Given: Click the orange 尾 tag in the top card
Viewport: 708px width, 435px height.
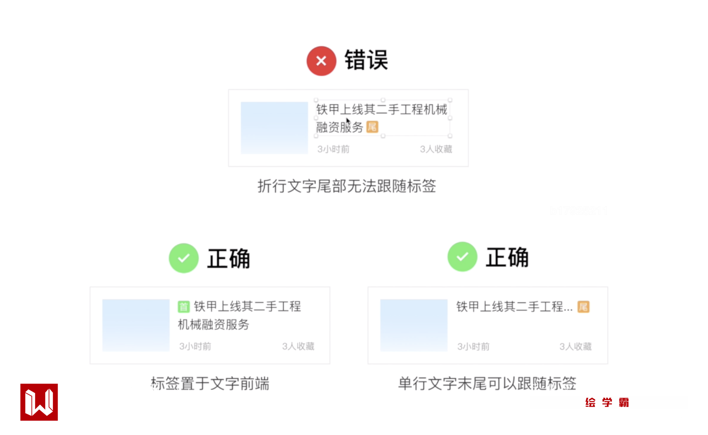Looking at the screenshot, I should (372, 127).
